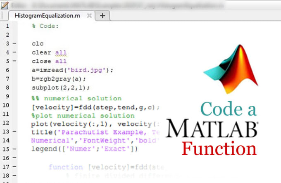Click the 'clc' command on line 3
This screenshot has height=183, width=281.
(38, 44)
